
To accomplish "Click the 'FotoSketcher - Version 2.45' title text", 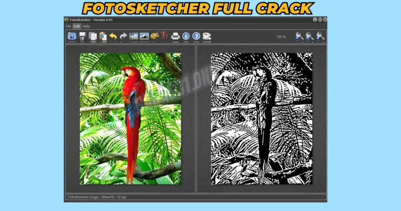I will pos(91,20).
